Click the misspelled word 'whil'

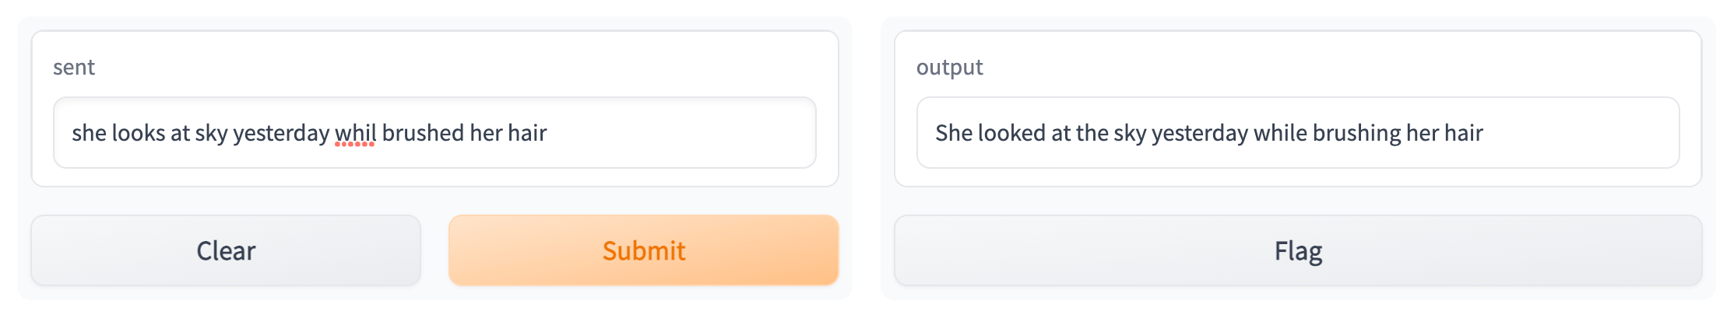355,133
